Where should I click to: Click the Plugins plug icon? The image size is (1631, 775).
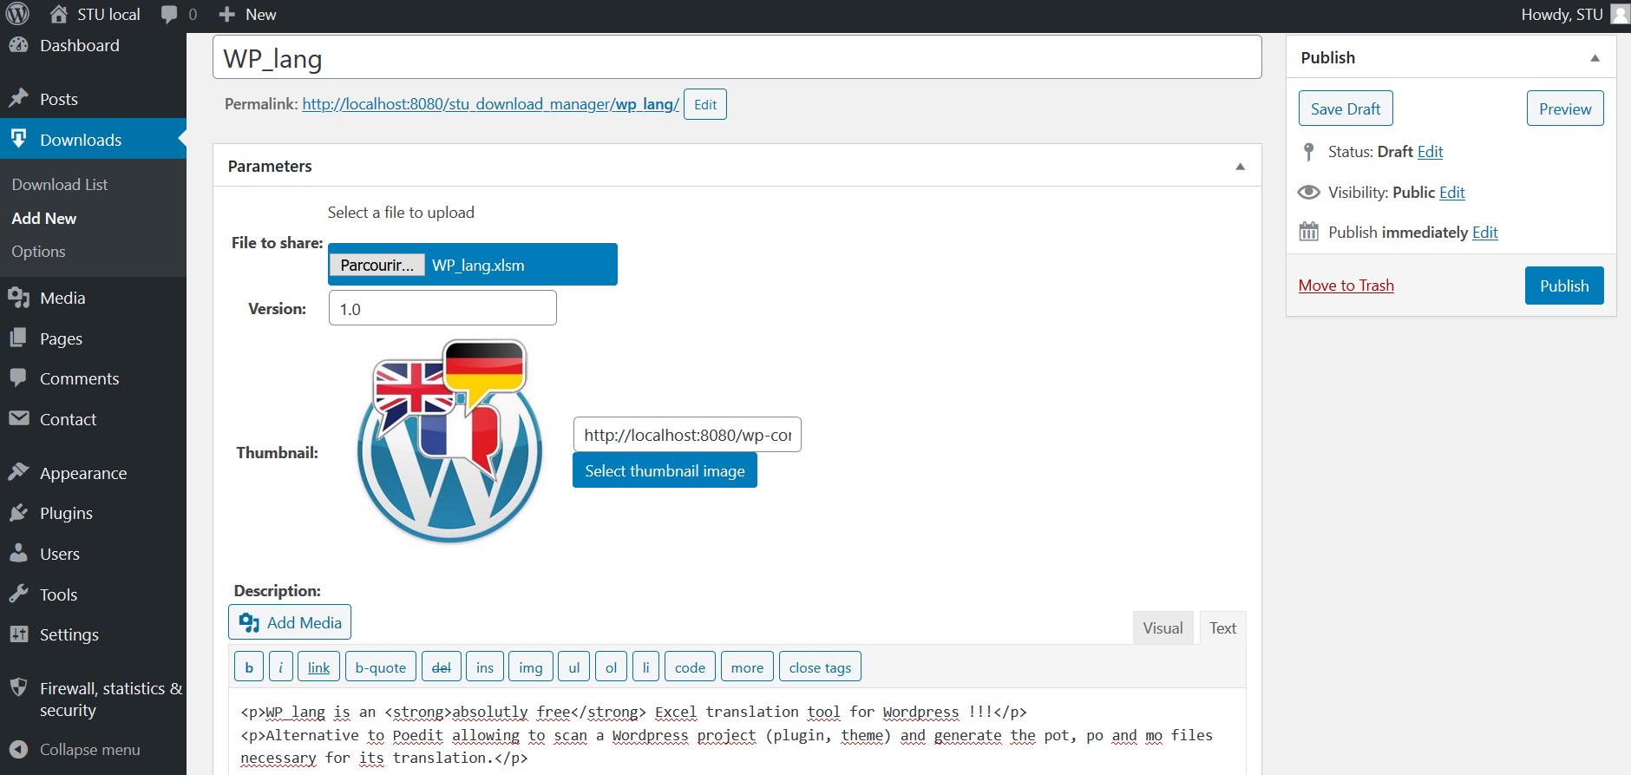[x=18, y=512]
